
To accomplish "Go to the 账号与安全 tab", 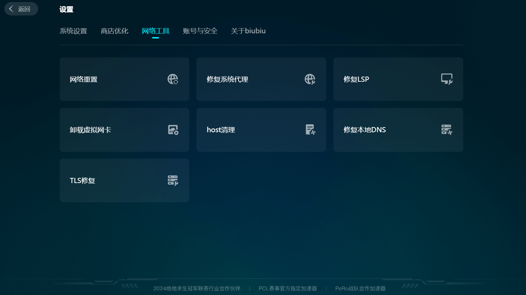I will point(200,31).
